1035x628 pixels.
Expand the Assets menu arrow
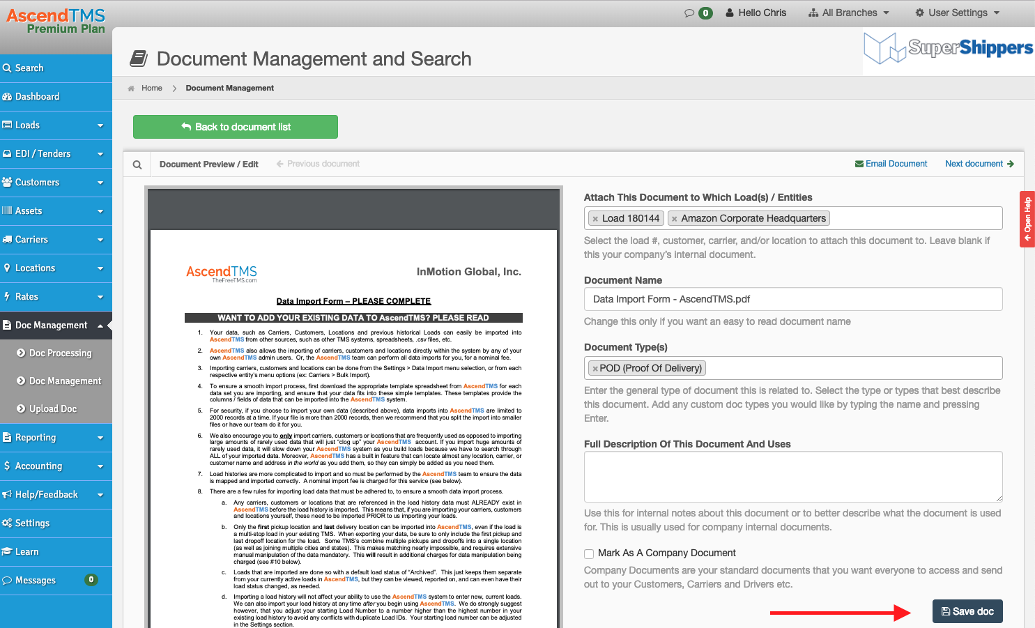[100, 211]
